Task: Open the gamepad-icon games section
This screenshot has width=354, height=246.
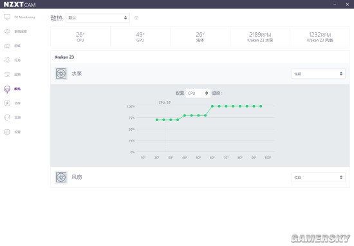Action: coord(12,46)
